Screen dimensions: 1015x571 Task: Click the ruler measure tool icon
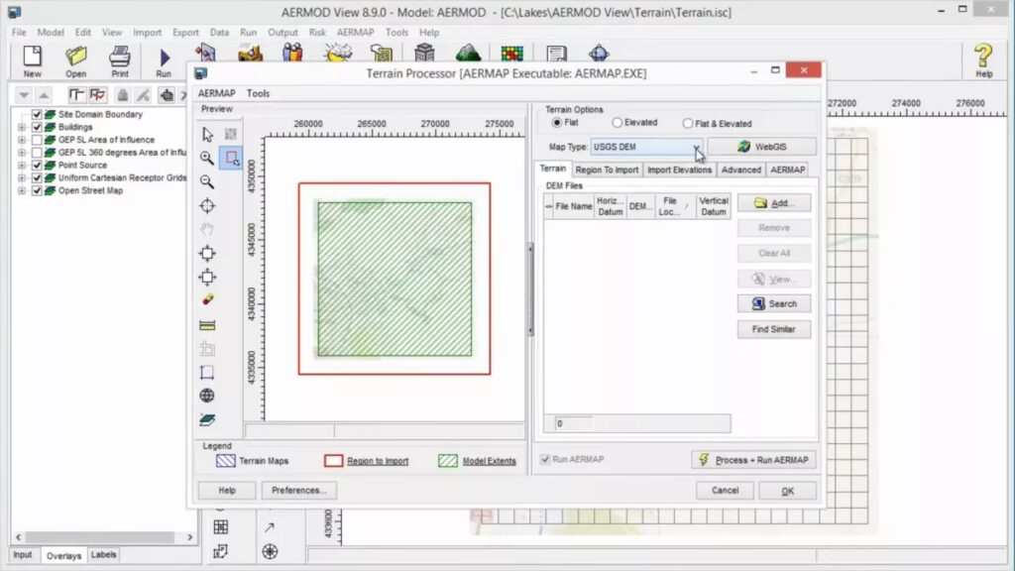pyautogui.click(x=207, y=324)
